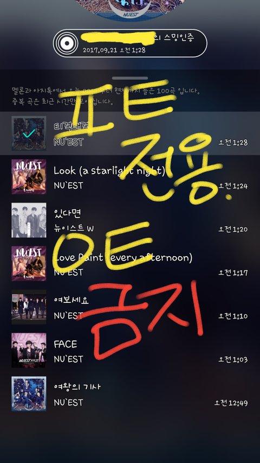Tap the disc icon in the streaming badge
This screenshot has height=463, width=260.
[x=65, y=43]
